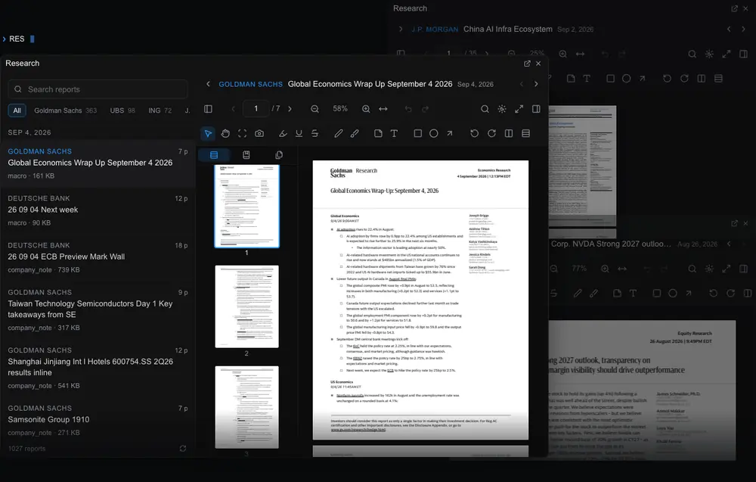Select the cursor selection tool
756x482 pixels.
click(x=208, y=134)
